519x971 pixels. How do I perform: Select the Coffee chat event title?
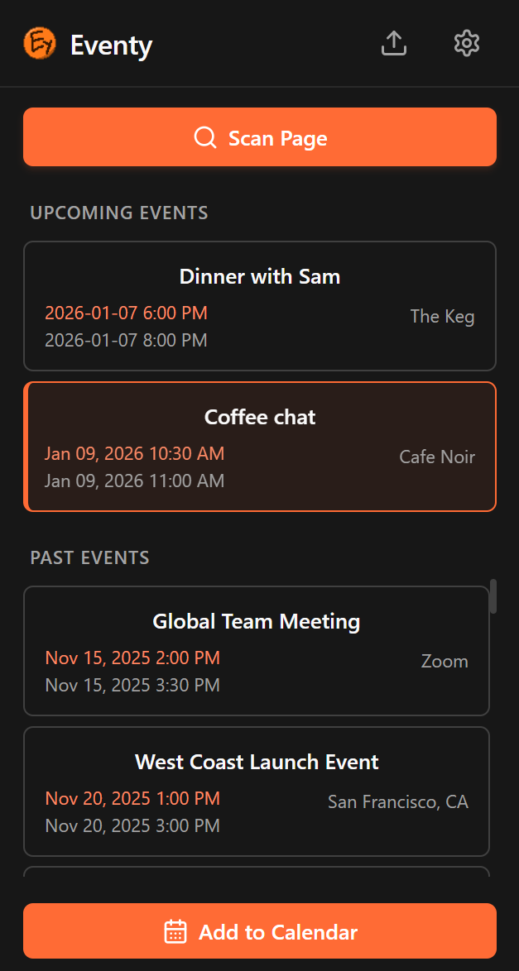[260, 417]
